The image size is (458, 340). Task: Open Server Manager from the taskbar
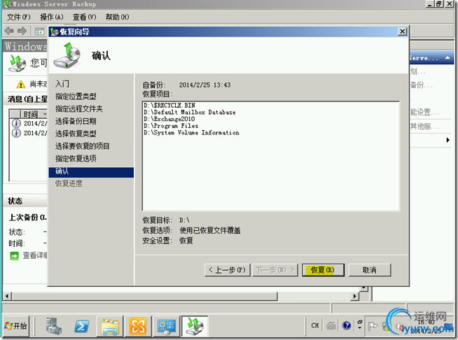53,326
